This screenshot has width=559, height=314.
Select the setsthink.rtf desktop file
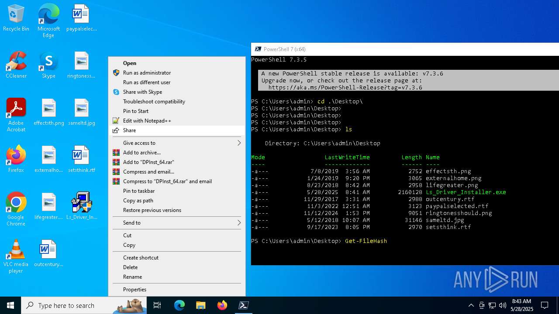[82, 160]
